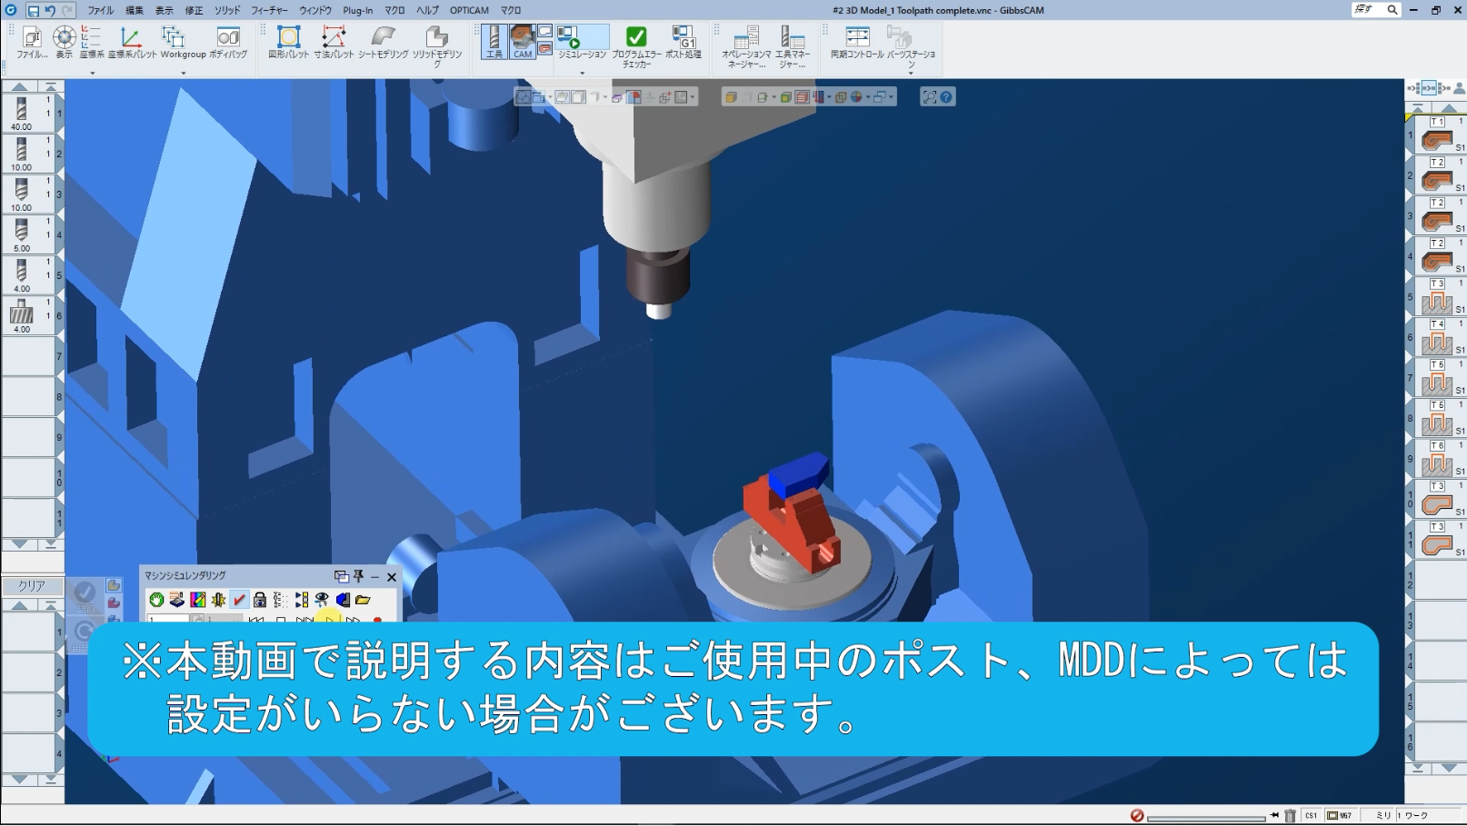1467x826 pixels.
Task: Click the title bar search magnifier
Action: 1392,10
